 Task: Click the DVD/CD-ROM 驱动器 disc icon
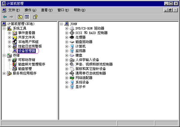(x=72, y=28)
